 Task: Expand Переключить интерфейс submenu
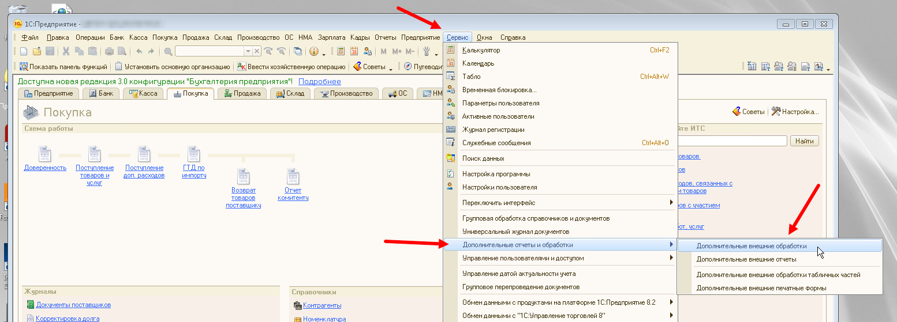pos(671,202)
